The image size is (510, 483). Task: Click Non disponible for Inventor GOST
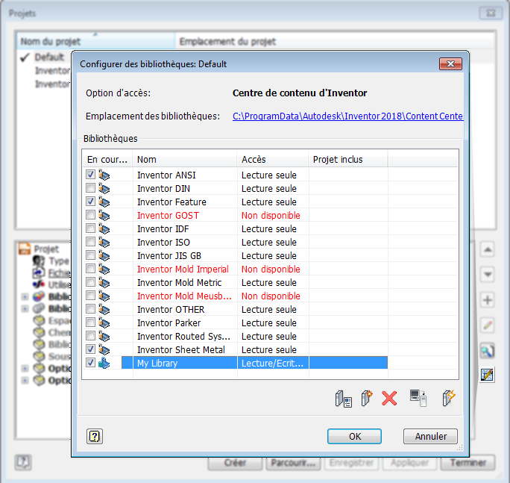(271, 215)
